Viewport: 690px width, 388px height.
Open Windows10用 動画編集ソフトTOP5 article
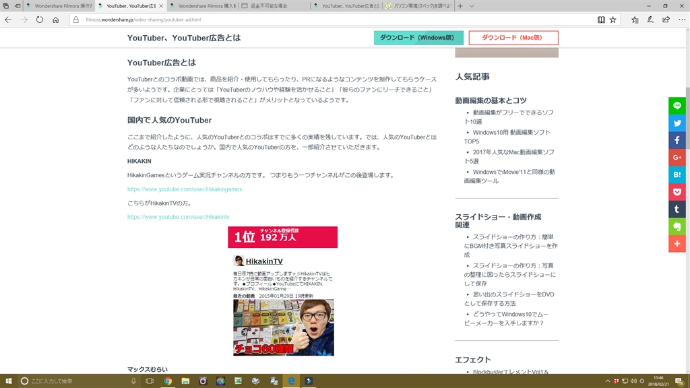[507, 137]
